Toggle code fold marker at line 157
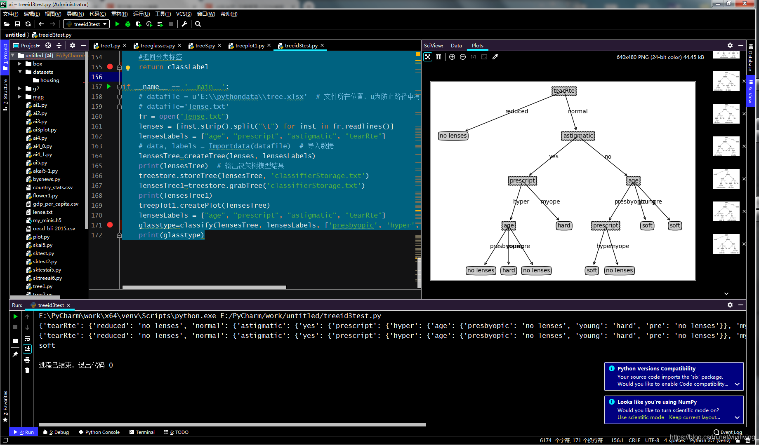This screenshot has height=445, width=759. pyautogui.click(x=119, y=87)
